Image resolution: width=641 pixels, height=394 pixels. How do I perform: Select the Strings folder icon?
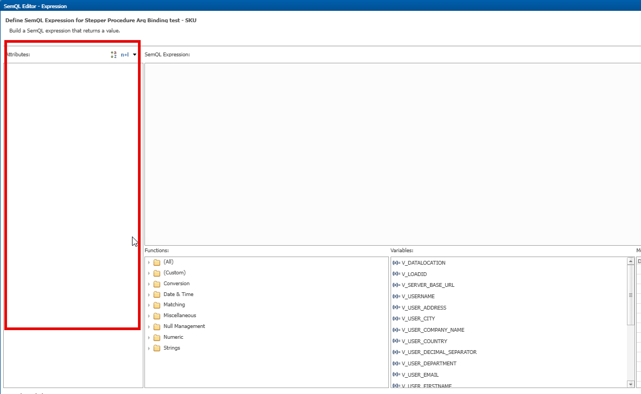point(157,348)
